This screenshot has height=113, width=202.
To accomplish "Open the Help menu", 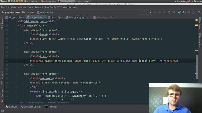I will click(75, 7).
